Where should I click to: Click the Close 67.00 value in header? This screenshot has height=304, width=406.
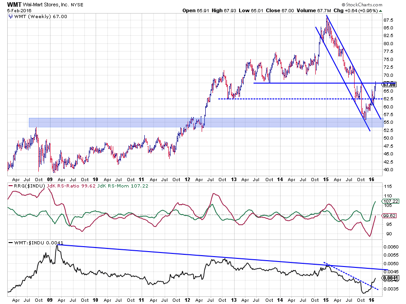click(x=280, y=11)
